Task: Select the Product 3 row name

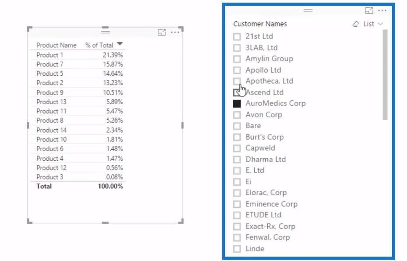Action: click(49, 177)
